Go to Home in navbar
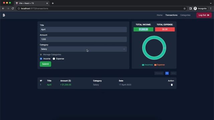 pyautogui.click(x=159, y=15)
